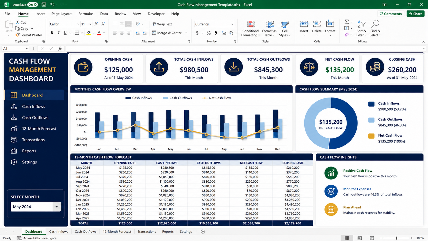Toggle Wrap Text in the Alignment group

pos(162,24)
